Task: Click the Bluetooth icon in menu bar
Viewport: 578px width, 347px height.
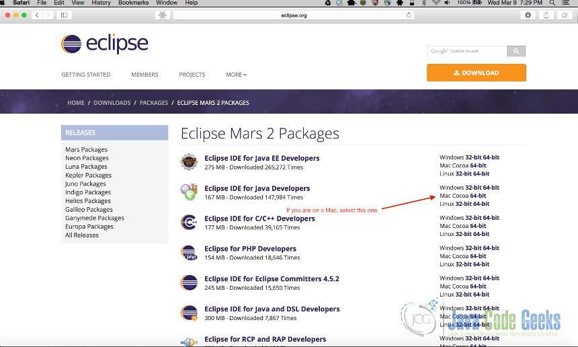Action: [424, 3]
